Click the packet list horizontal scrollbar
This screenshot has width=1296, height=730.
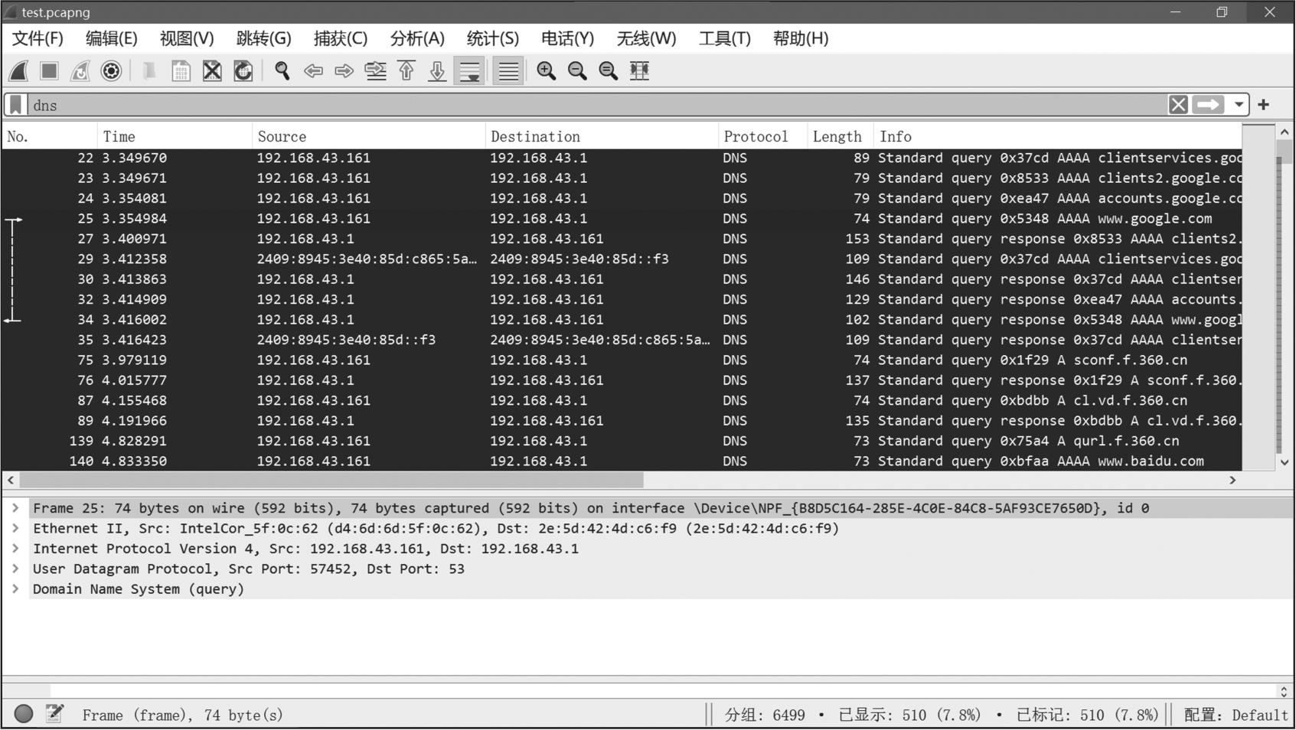coord(331,481)
